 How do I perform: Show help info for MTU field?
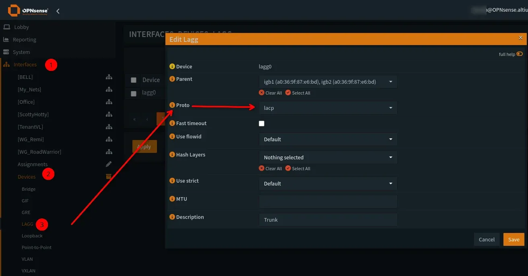172,199
